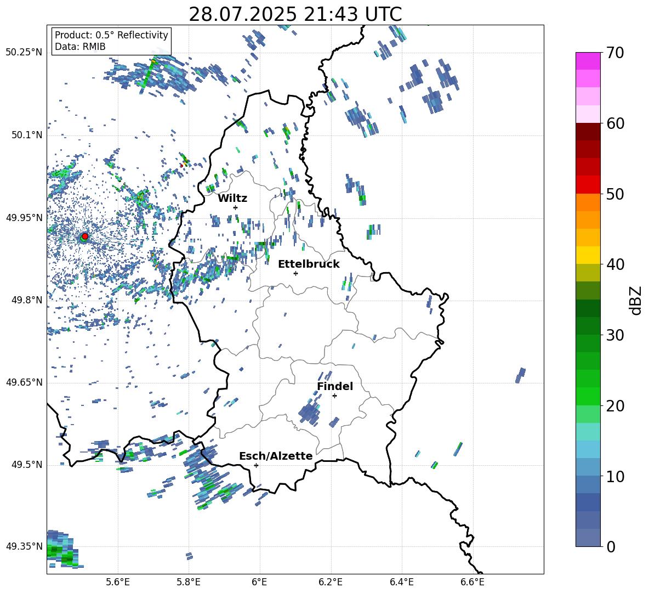Screen dimensions: 649x593
Task: Click the 60 dBZ colorbar tick label
Action: [x=615, y=123]
